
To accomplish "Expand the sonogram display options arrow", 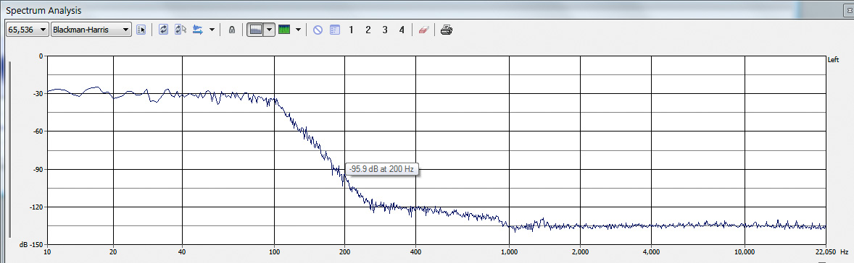I will tap(298, 30).
